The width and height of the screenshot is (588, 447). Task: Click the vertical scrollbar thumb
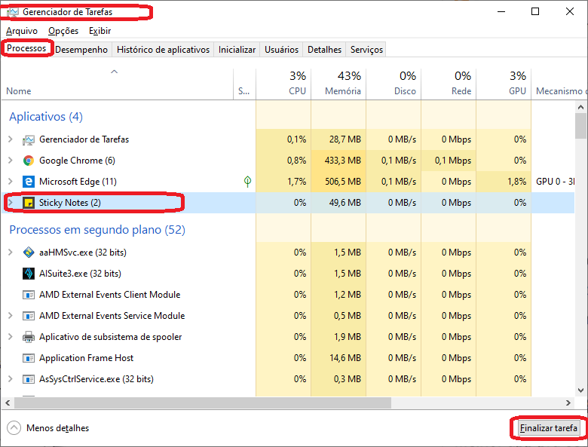(581, 126)
